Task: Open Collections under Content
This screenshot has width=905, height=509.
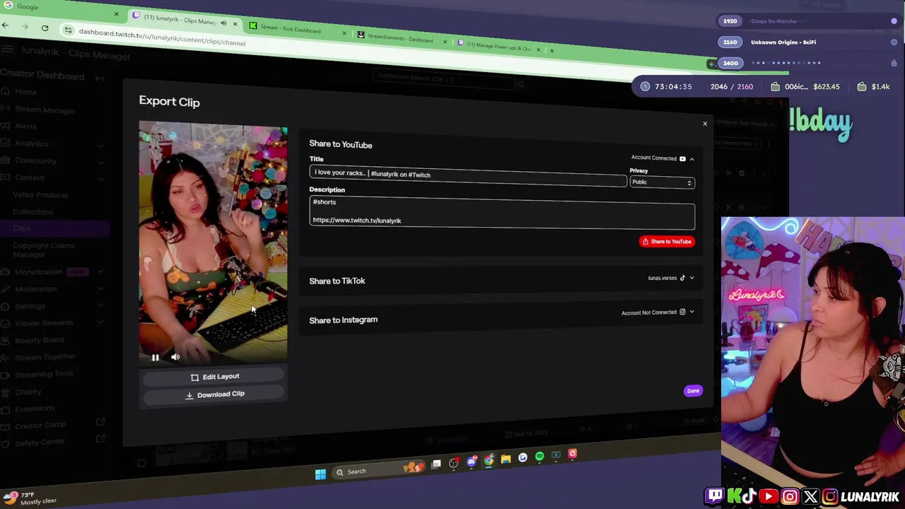Action: tap(33, 211)
